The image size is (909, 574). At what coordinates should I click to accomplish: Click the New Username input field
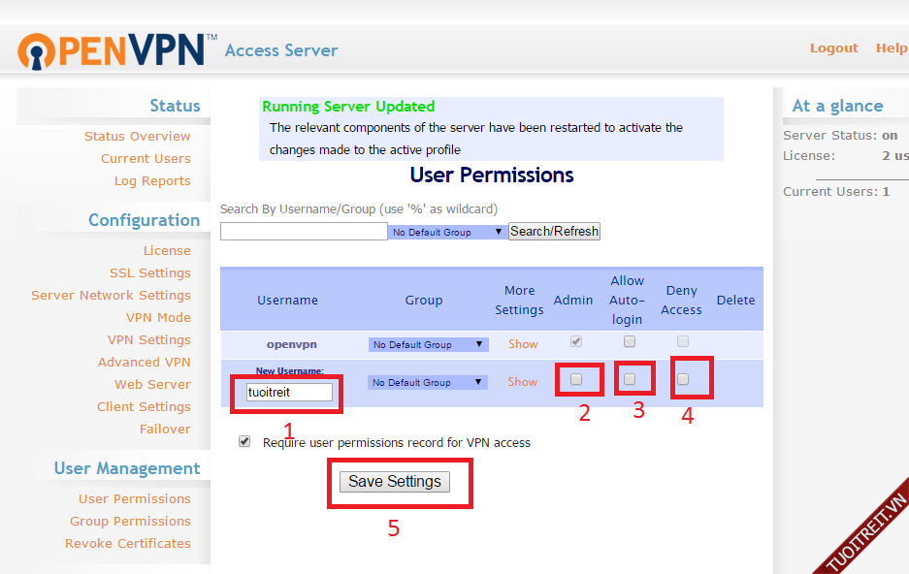tap(290, 392)
